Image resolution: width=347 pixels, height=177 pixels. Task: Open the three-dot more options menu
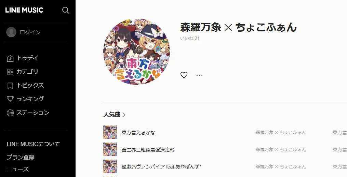click(199, 75)
